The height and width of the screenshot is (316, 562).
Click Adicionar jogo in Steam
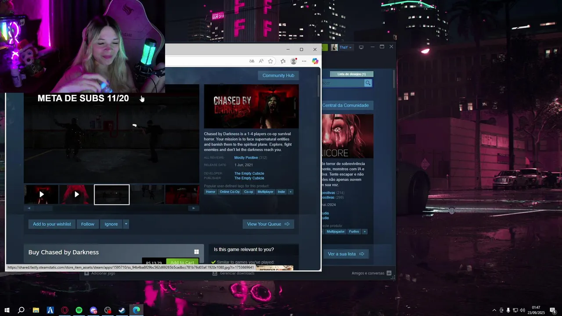coord(100,273)
